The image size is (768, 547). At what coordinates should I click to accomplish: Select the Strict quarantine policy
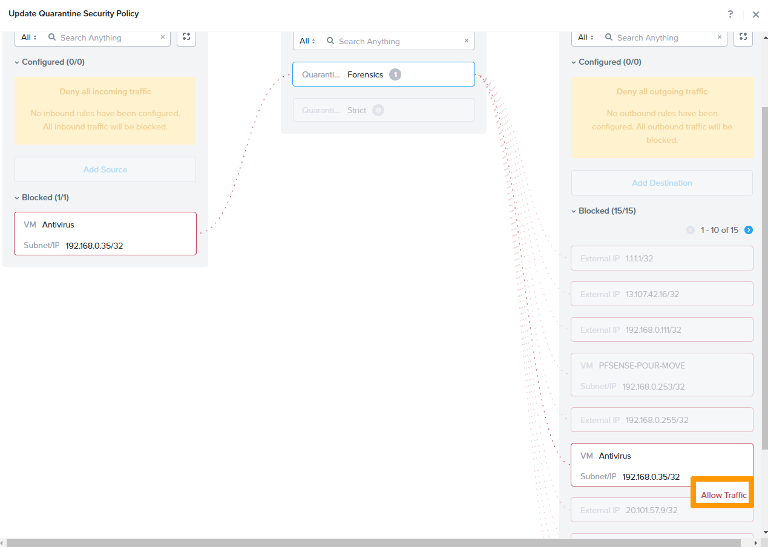pos(383,110)
